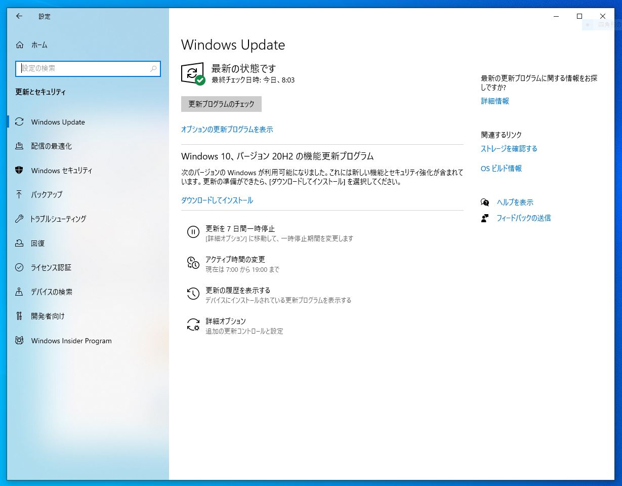Viewport: 622px width, 486px height.
Task: Click the 20H2 の機能更新プログラム heading
Action: [x=277, y=156]
